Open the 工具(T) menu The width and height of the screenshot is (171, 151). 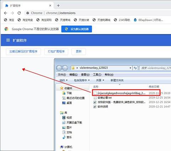[x=97, y=75]
